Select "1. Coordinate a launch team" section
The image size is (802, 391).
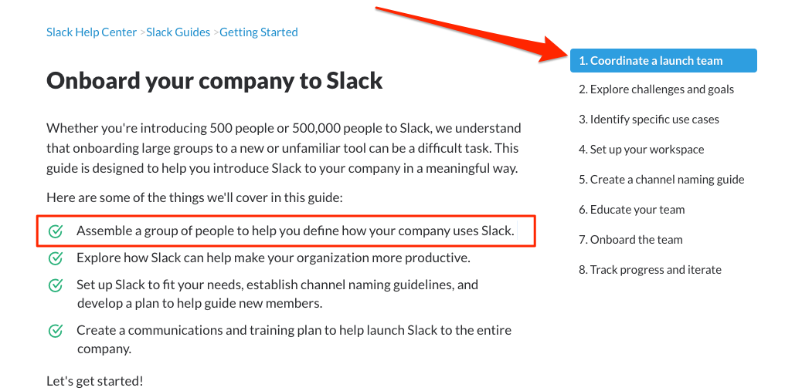click(x=663, y=61)
